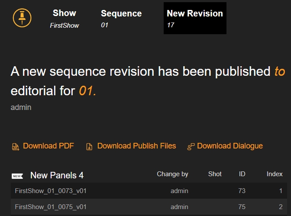
Task: Switch to the New Revision 17 tab
Action: 194,19
